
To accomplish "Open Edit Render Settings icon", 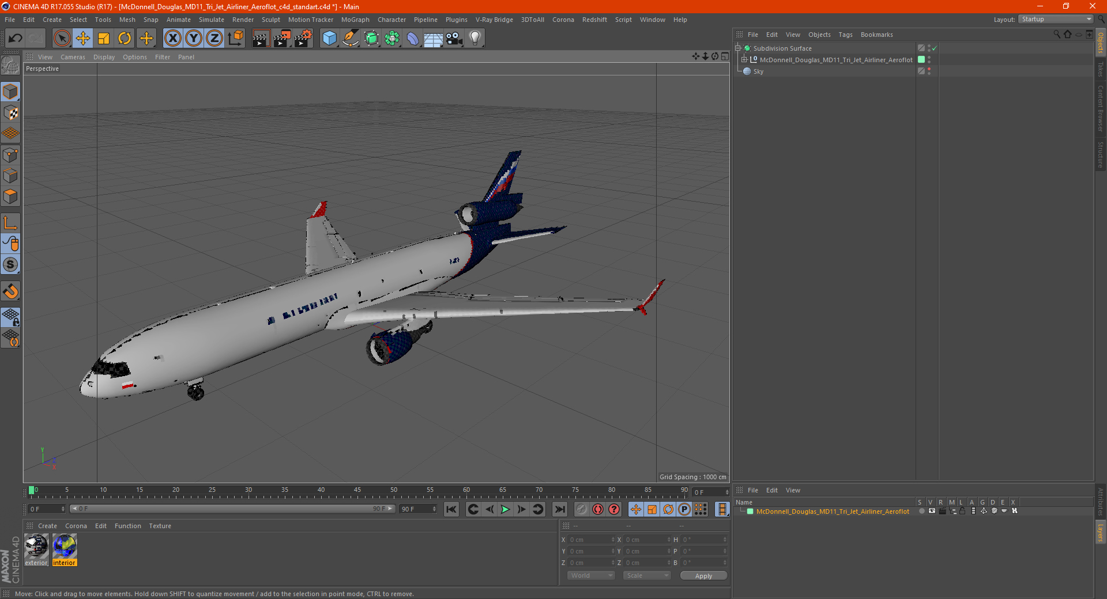I will point(303,39).
